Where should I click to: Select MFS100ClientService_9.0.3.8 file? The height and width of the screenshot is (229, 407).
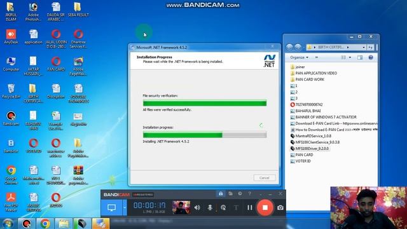pyautogui.click(x=315, y=142)
